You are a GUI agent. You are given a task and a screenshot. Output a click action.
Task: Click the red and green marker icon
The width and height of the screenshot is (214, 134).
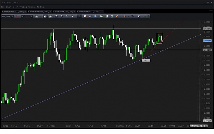click(x=125, y=16)
